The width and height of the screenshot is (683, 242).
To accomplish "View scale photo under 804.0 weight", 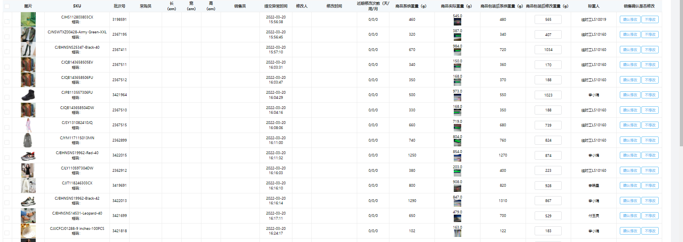I will coord(457,143).
